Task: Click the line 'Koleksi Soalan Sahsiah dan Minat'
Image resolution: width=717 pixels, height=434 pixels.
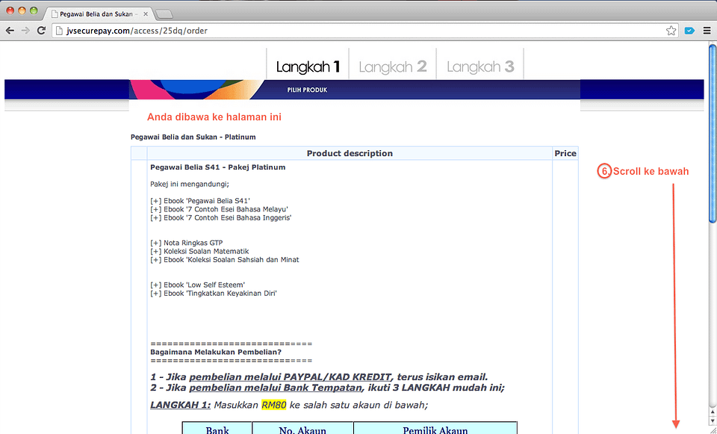Action: tap(225, 260)
